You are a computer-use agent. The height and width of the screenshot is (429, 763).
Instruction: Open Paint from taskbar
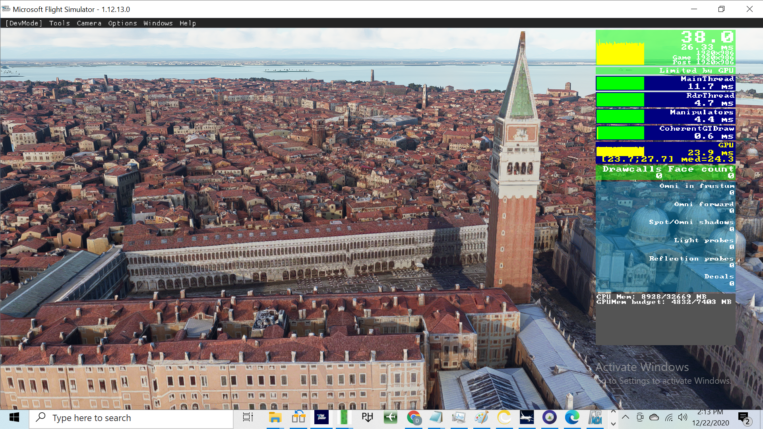(x=482, y=417)
